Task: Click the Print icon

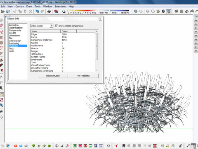Action: click(x=49, y=12)
